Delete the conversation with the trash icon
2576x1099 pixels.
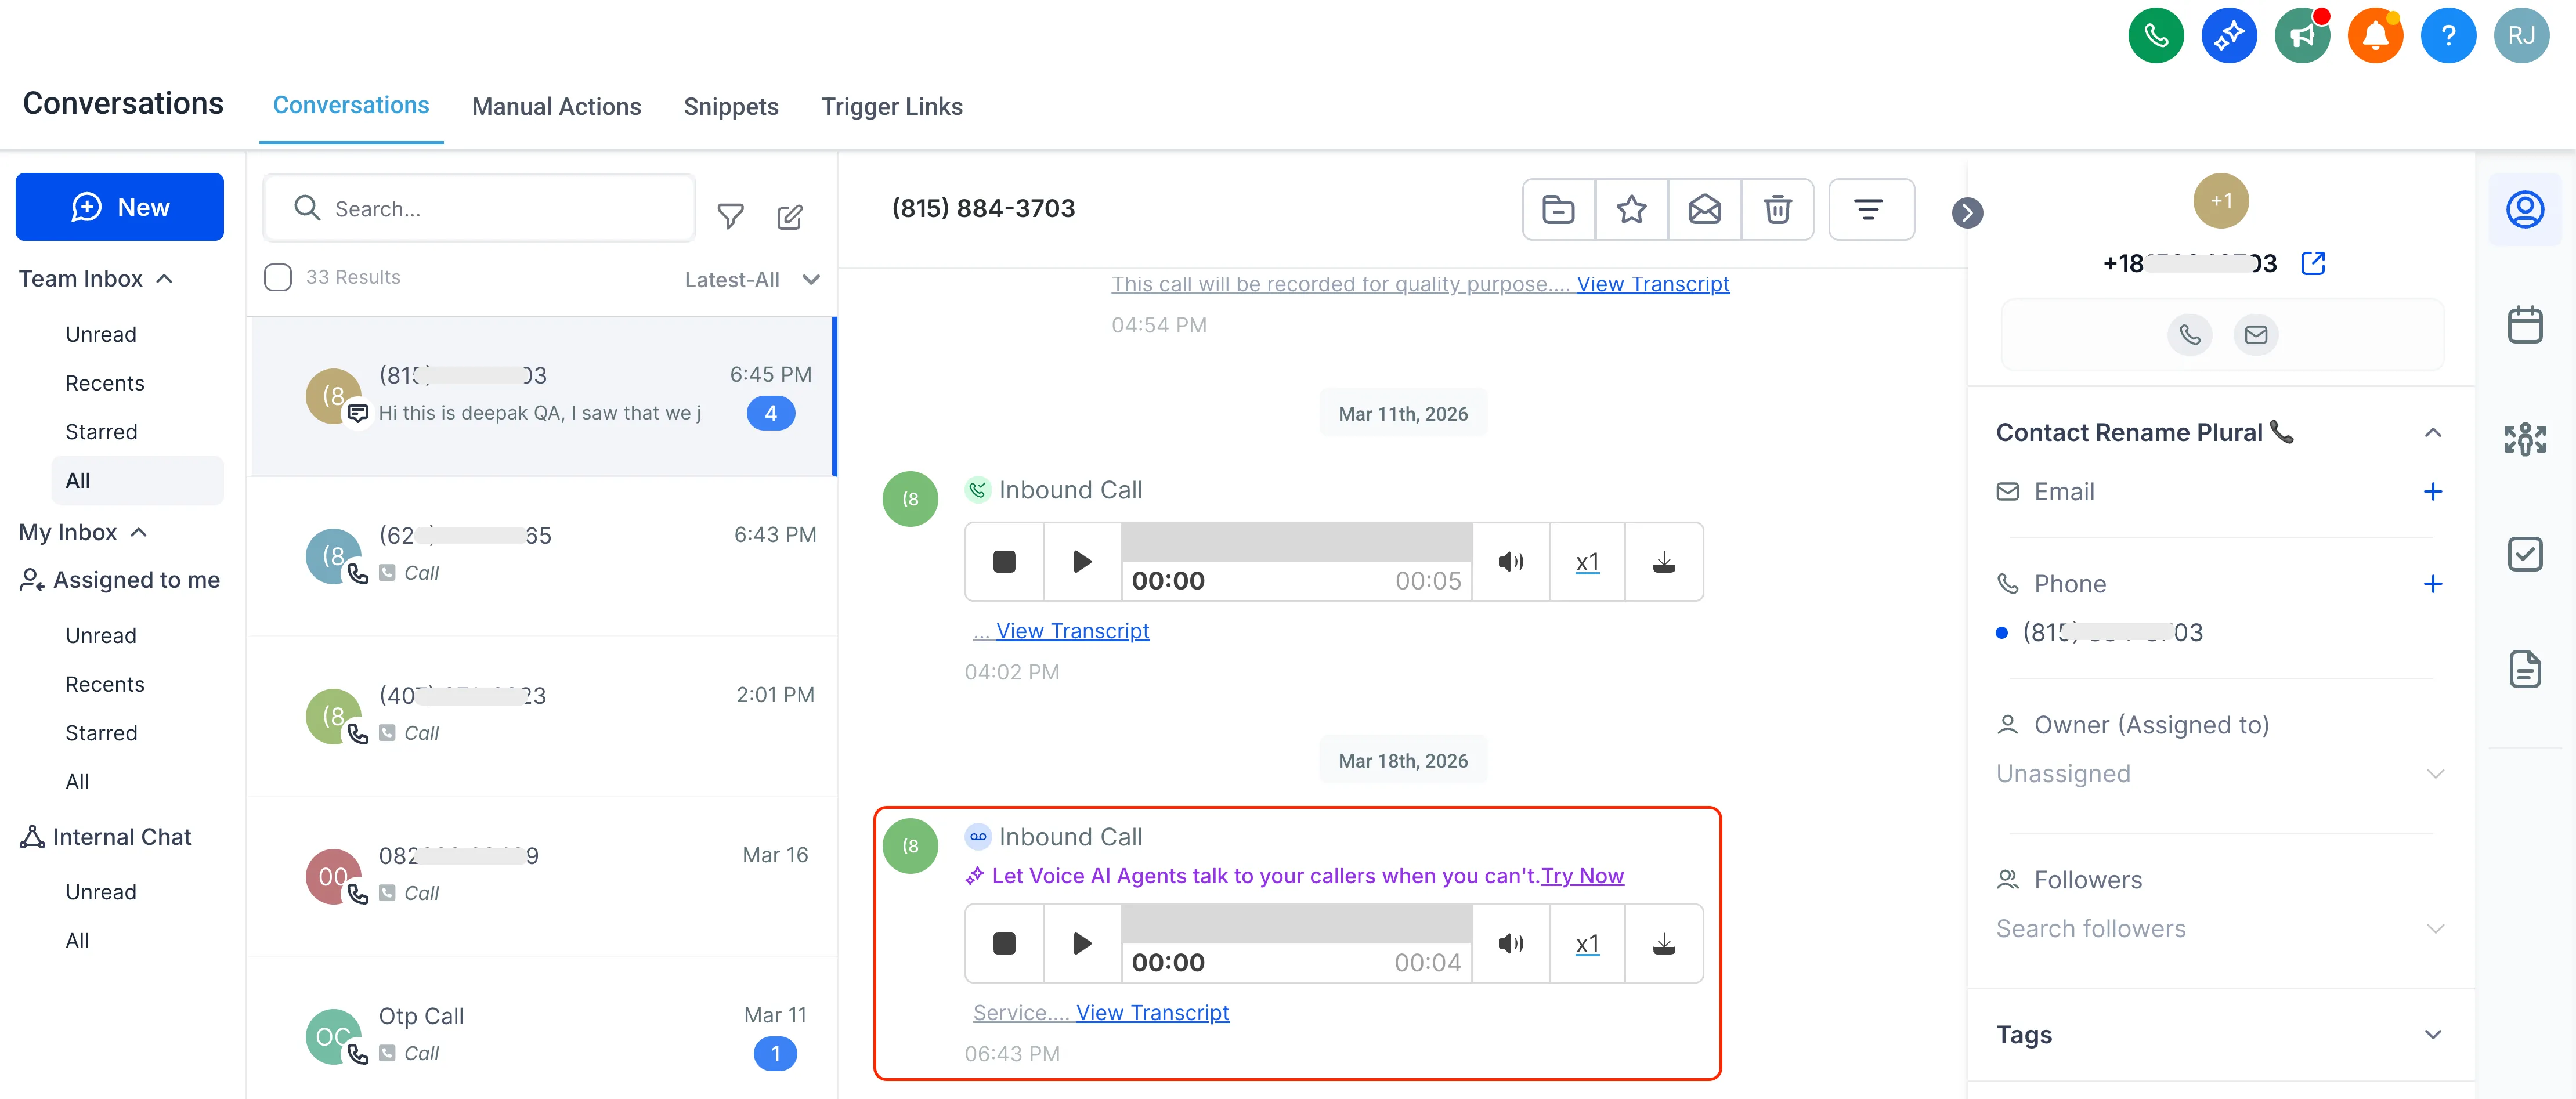1777,210
